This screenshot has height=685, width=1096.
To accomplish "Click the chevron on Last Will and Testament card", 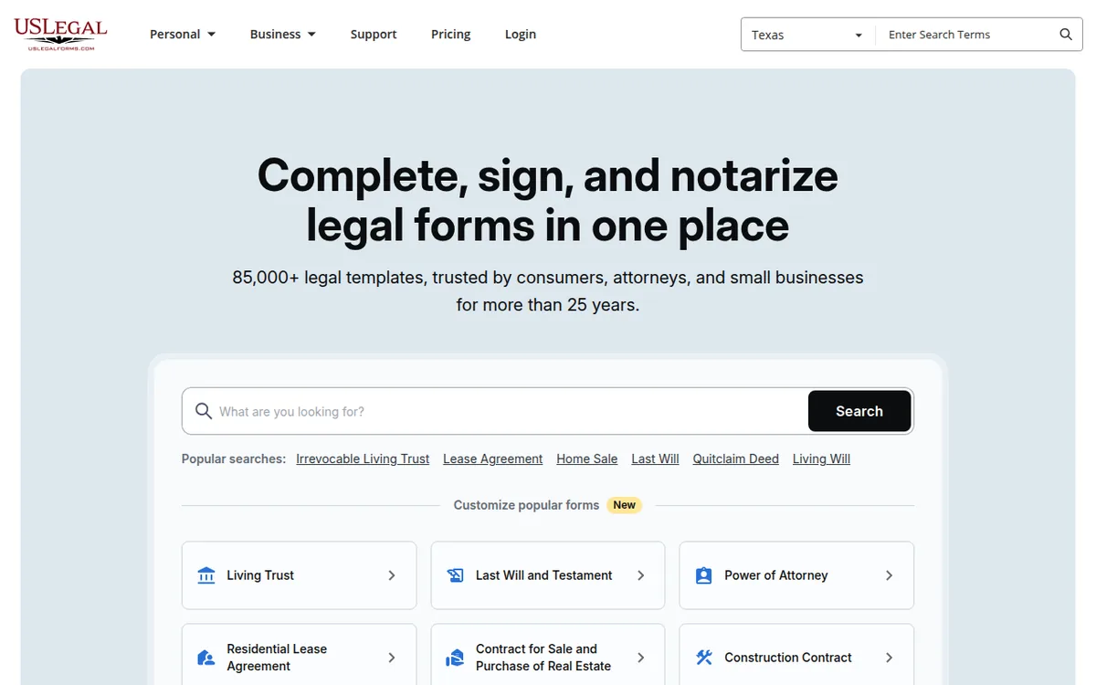I will (640, 575).
